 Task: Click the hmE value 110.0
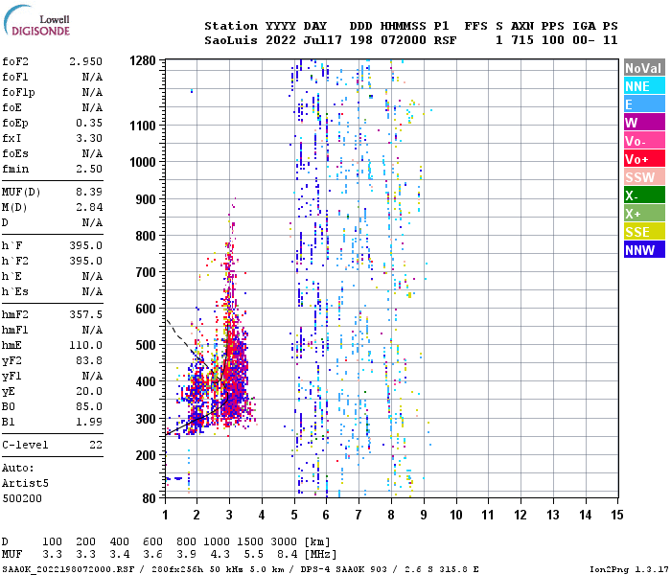85,345
